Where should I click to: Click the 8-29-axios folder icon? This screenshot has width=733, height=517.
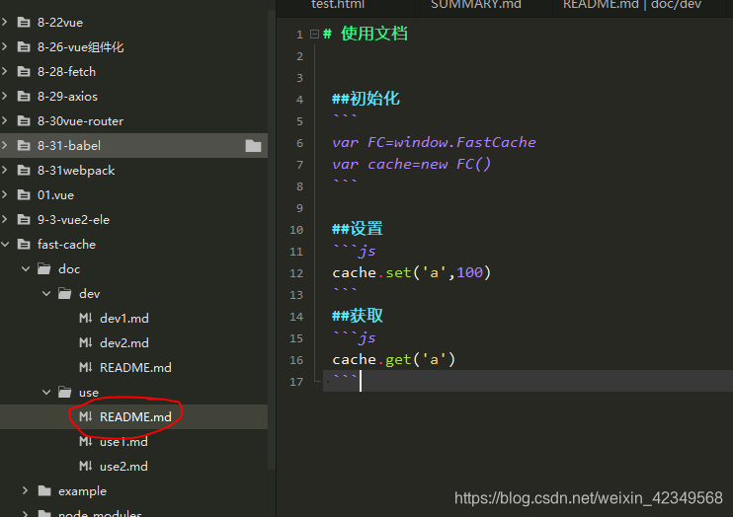tap(24, 97)
